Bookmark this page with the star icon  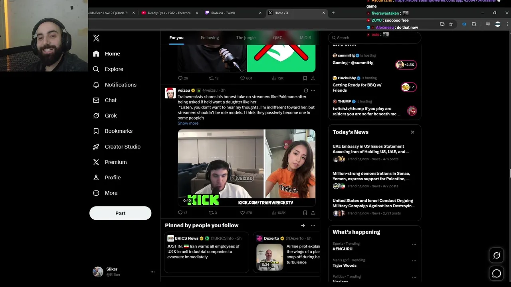tap(451, 24)
